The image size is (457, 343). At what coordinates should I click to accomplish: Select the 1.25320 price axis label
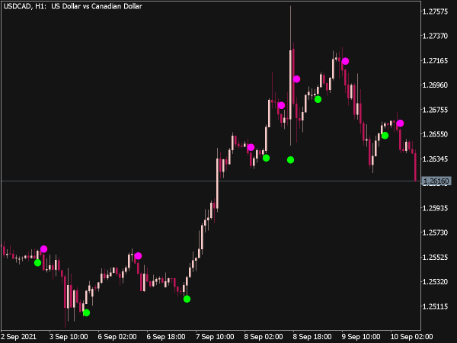(435, 282)
